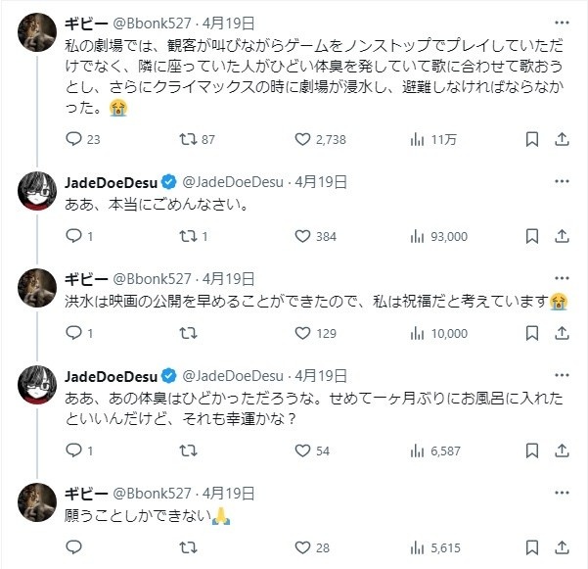Open 4月19日 timestamp on the last tweet
The height and width of the screenshot is (569, 588).
click(x=228, y=493)
